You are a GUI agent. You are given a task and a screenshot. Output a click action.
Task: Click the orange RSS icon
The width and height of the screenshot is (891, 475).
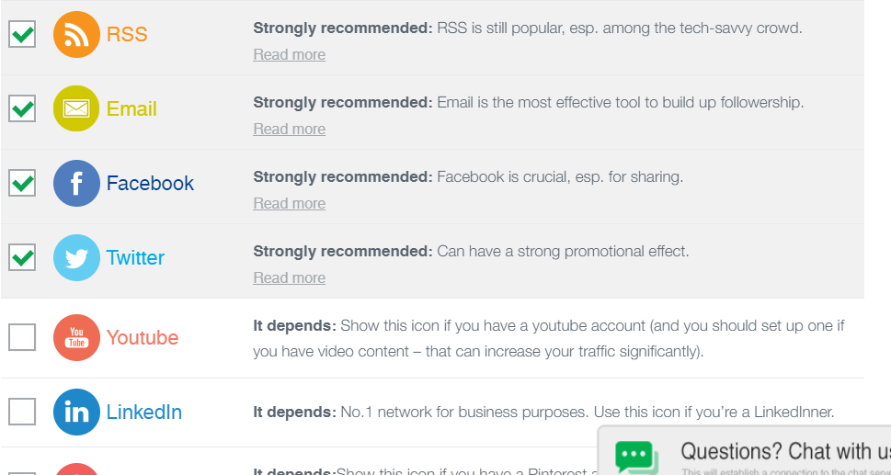[x=76, y=35]
